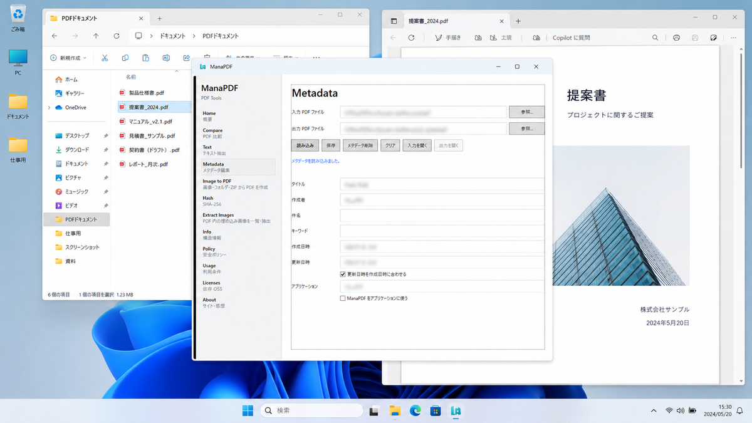Screen dimensions: 752x423
Task: Open the ManaPDF icon on the taskbar
Action: pyautogui.click(x=456, y=410)
